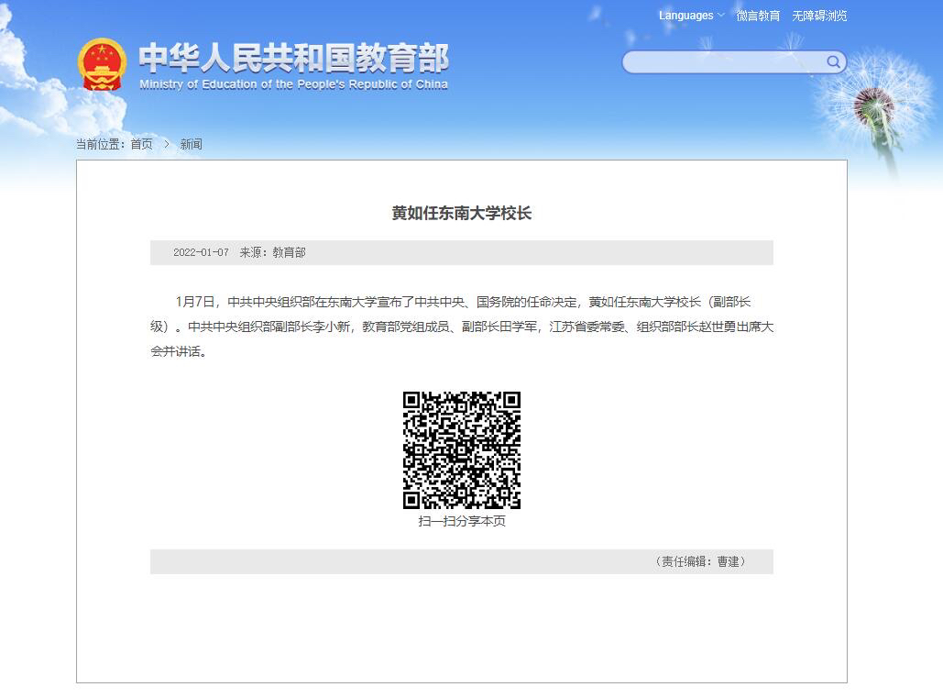Viewport: 943px width, 698px height.
Task: Click the date 2022-01-07
Action: (x=201, y=253)
